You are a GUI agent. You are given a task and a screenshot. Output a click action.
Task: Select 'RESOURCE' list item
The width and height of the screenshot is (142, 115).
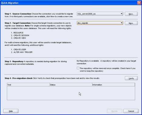19,33
